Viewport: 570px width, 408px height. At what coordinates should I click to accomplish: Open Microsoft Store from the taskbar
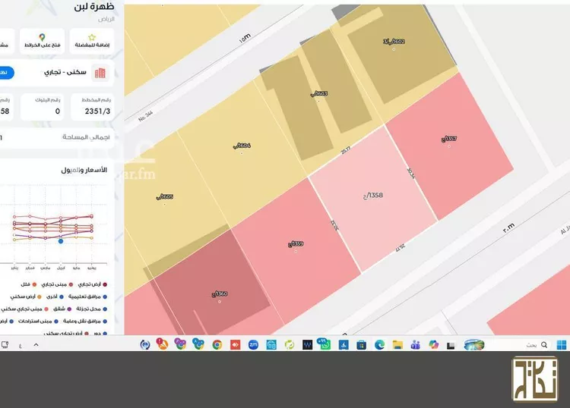click(361, 344)
